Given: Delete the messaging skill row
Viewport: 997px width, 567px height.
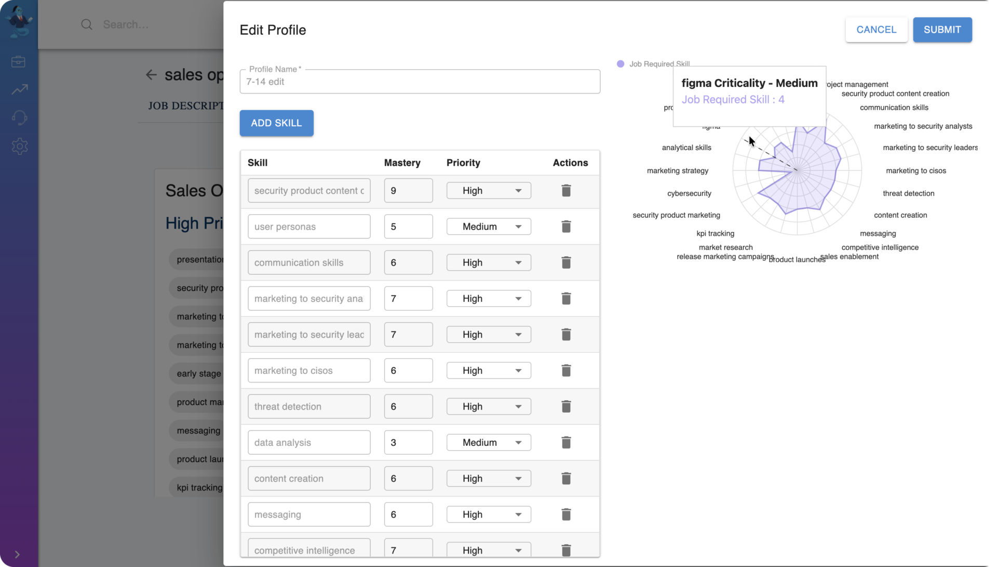Looking at the screenshot, I should [566, 515].
